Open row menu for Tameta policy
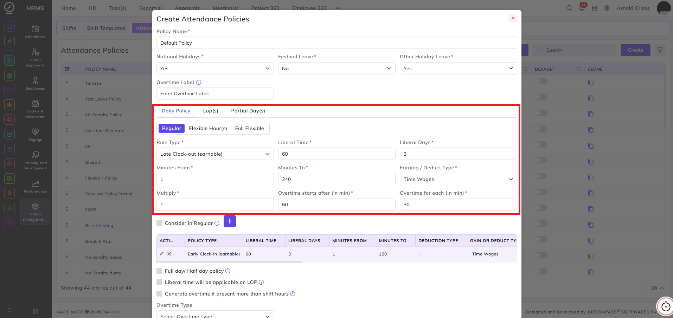 [67, 83]
